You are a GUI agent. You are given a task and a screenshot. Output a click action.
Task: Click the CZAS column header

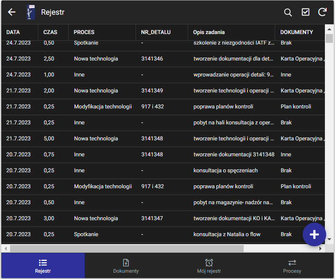click(x=50, y=32)
